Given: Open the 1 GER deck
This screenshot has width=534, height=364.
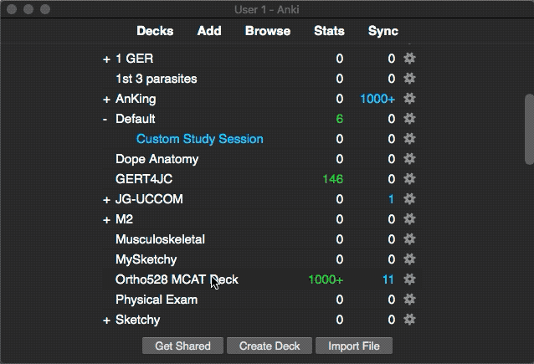Looking at the screenshot, I should point(134,59).
